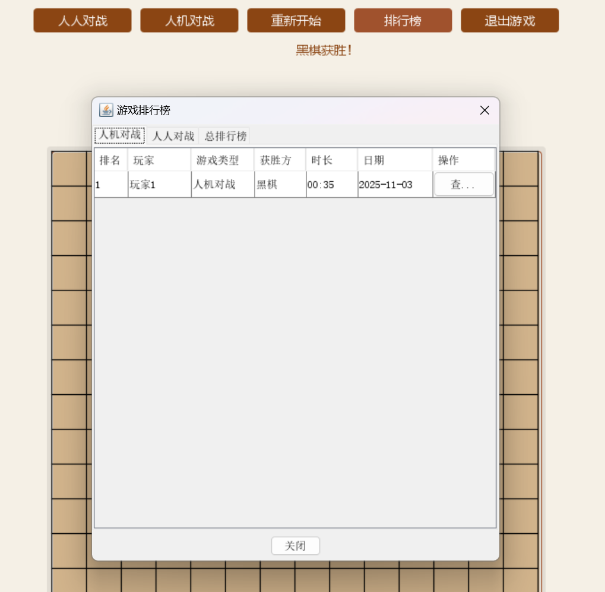Select the 日期 column header
This screenshot has width=605, height=592.
click(395, 160)
